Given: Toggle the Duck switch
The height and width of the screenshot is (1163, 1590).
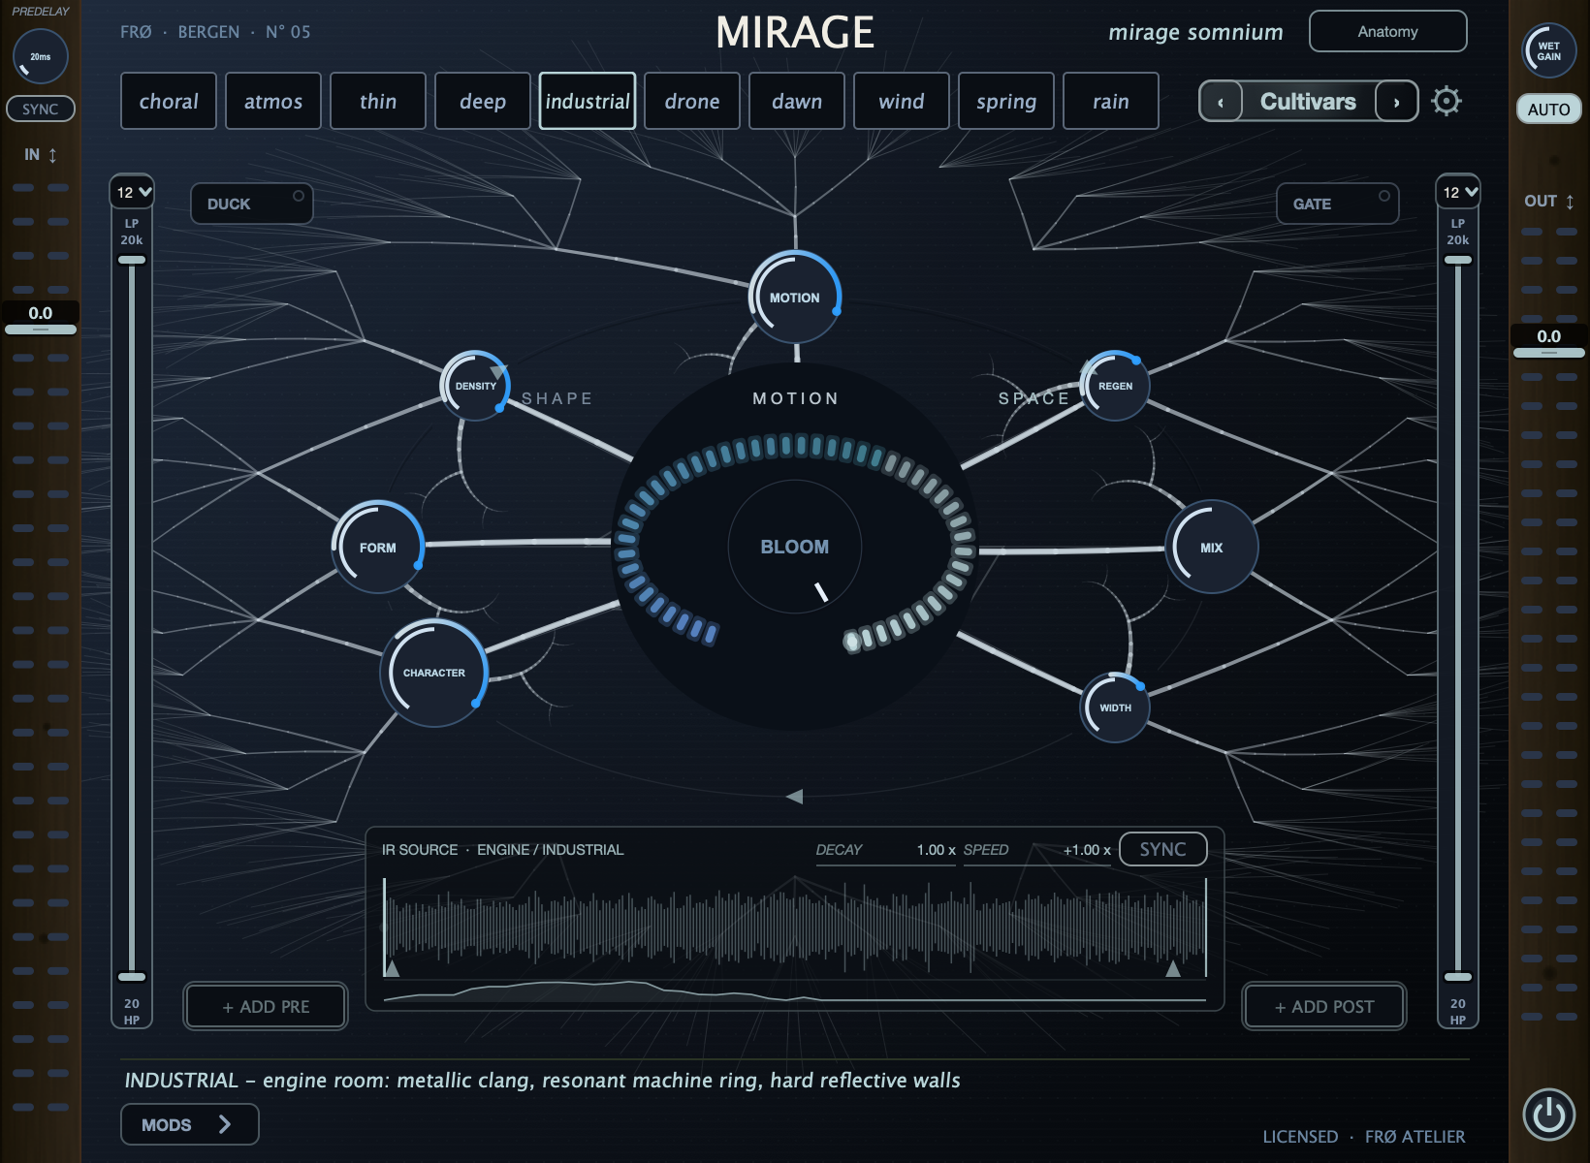Looking at the screenshot, I should tap(252, 204).
